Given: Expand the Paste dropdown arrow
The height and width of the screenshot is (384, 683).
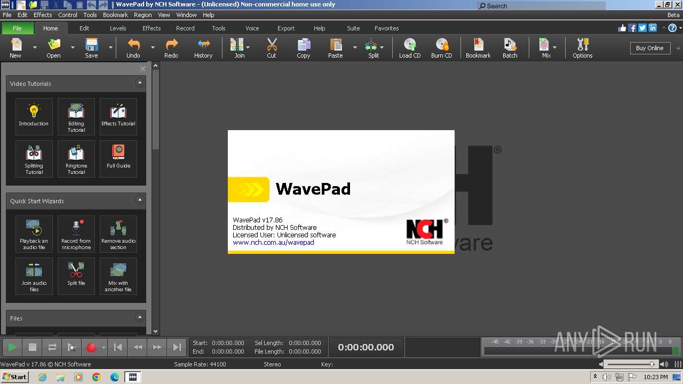Looking at the screenshot, I should tap(355, 47).
